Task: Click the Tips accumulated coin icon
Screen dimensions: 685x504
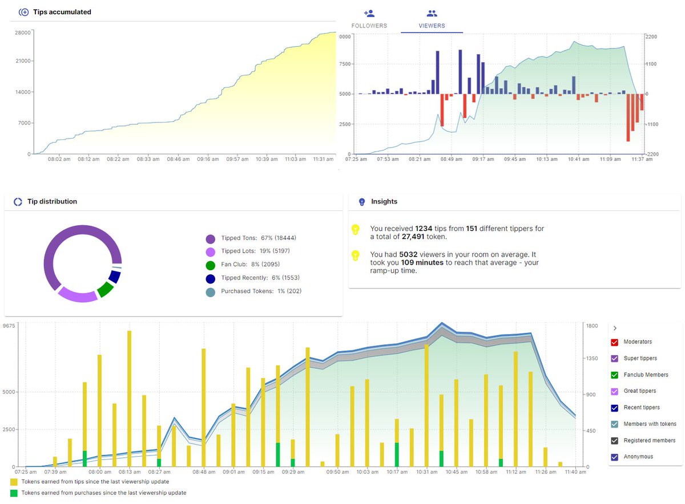Action: pos(24,12)
